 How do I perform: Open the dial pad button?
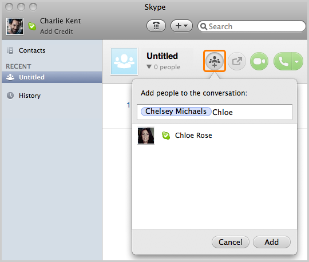click(156, 26)
